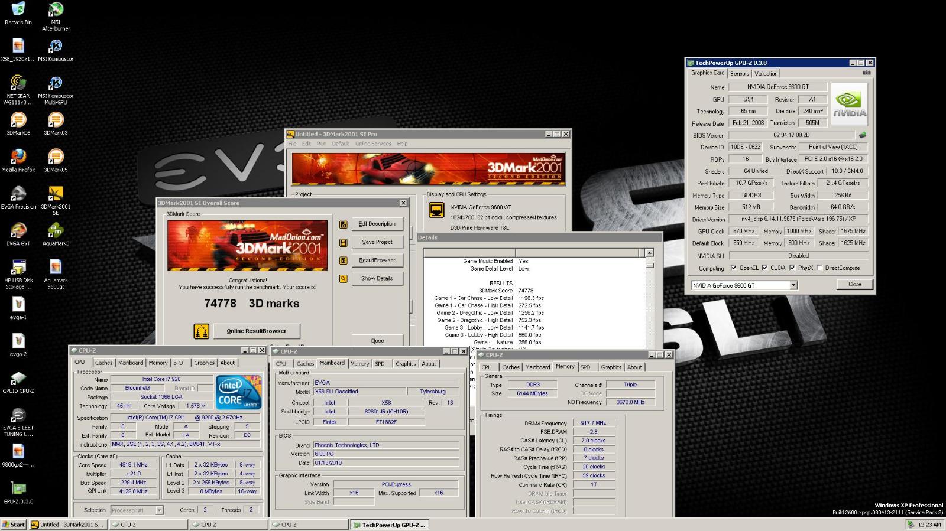Open the Processor #1 selection dropdown
Screen dimensions: 946x531
(x=159, y=510)
